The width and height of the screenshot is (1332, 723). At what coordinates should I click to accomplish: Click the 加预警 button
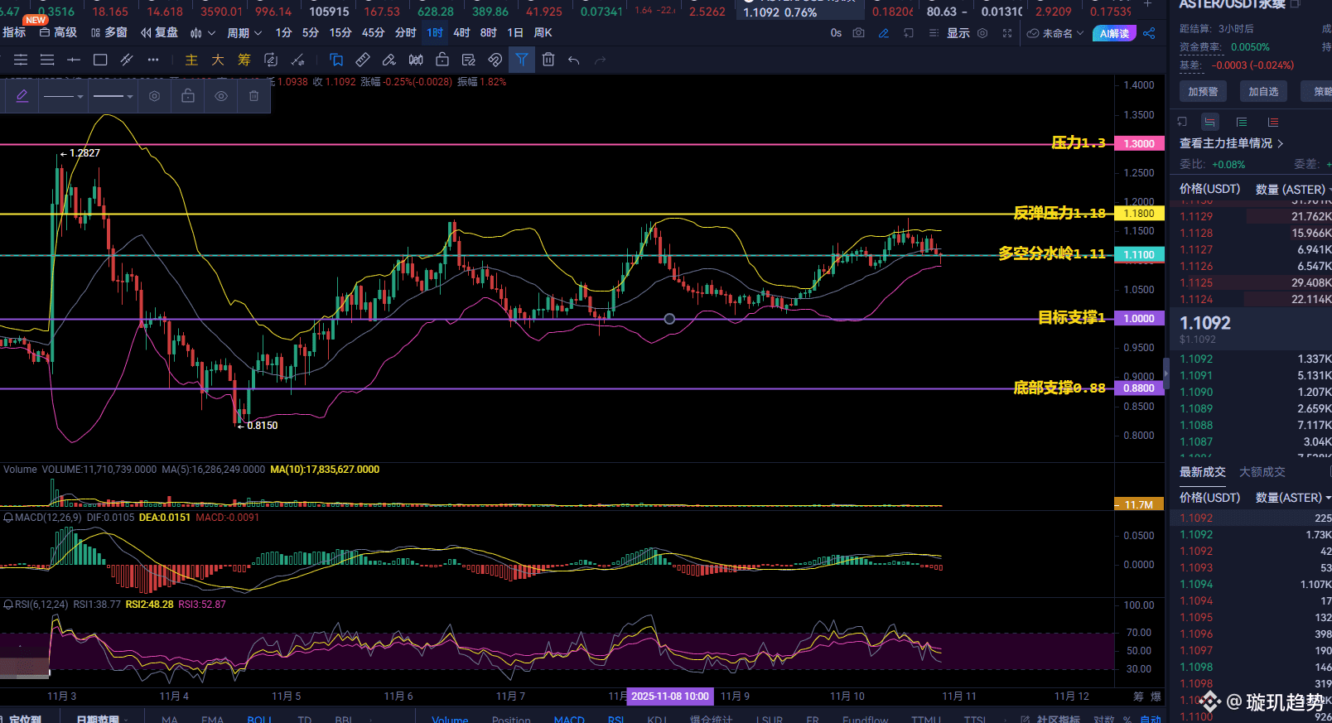click(1203, 92)
